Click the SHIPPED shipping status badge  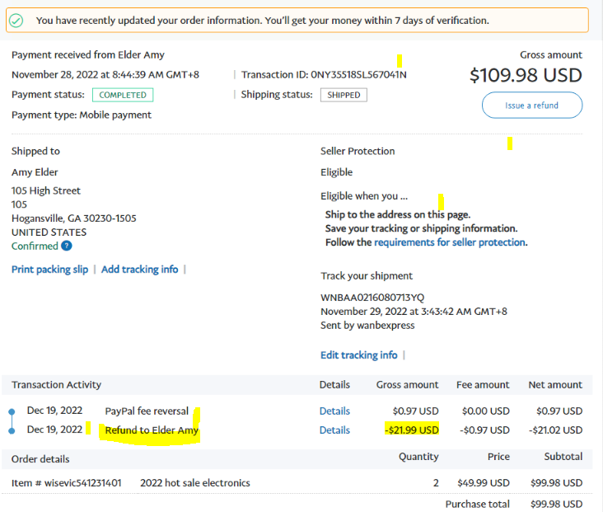point(344,95)
